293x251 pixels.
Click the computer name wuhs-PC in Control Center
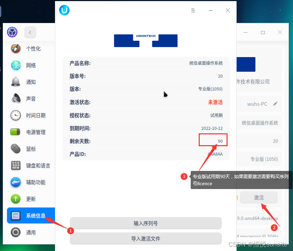point(257,104)
